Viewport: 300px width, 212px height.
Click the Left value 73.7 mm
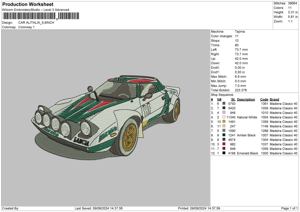241,49
